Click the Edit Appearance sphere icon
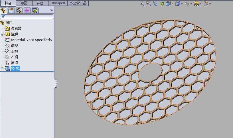This screenshot has width=233, height=138. [x=196, y=3]
